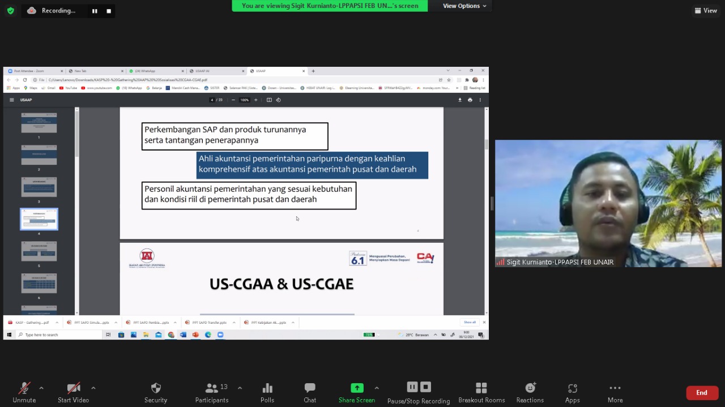
Task: Click the PDF fit to page icon
Action: [269, 100]
